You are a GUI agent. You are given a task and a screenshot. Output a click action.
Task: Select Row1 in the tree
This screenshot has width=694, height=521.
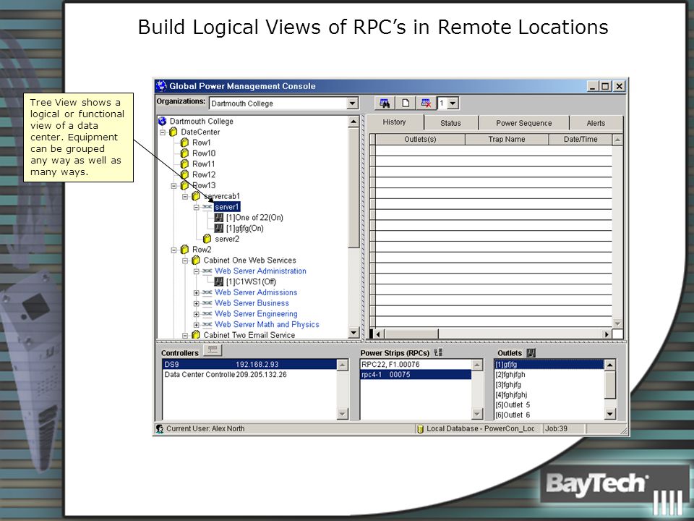tap(202, 143)
